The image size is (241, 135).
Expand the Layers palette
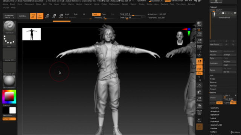[213, 118]
